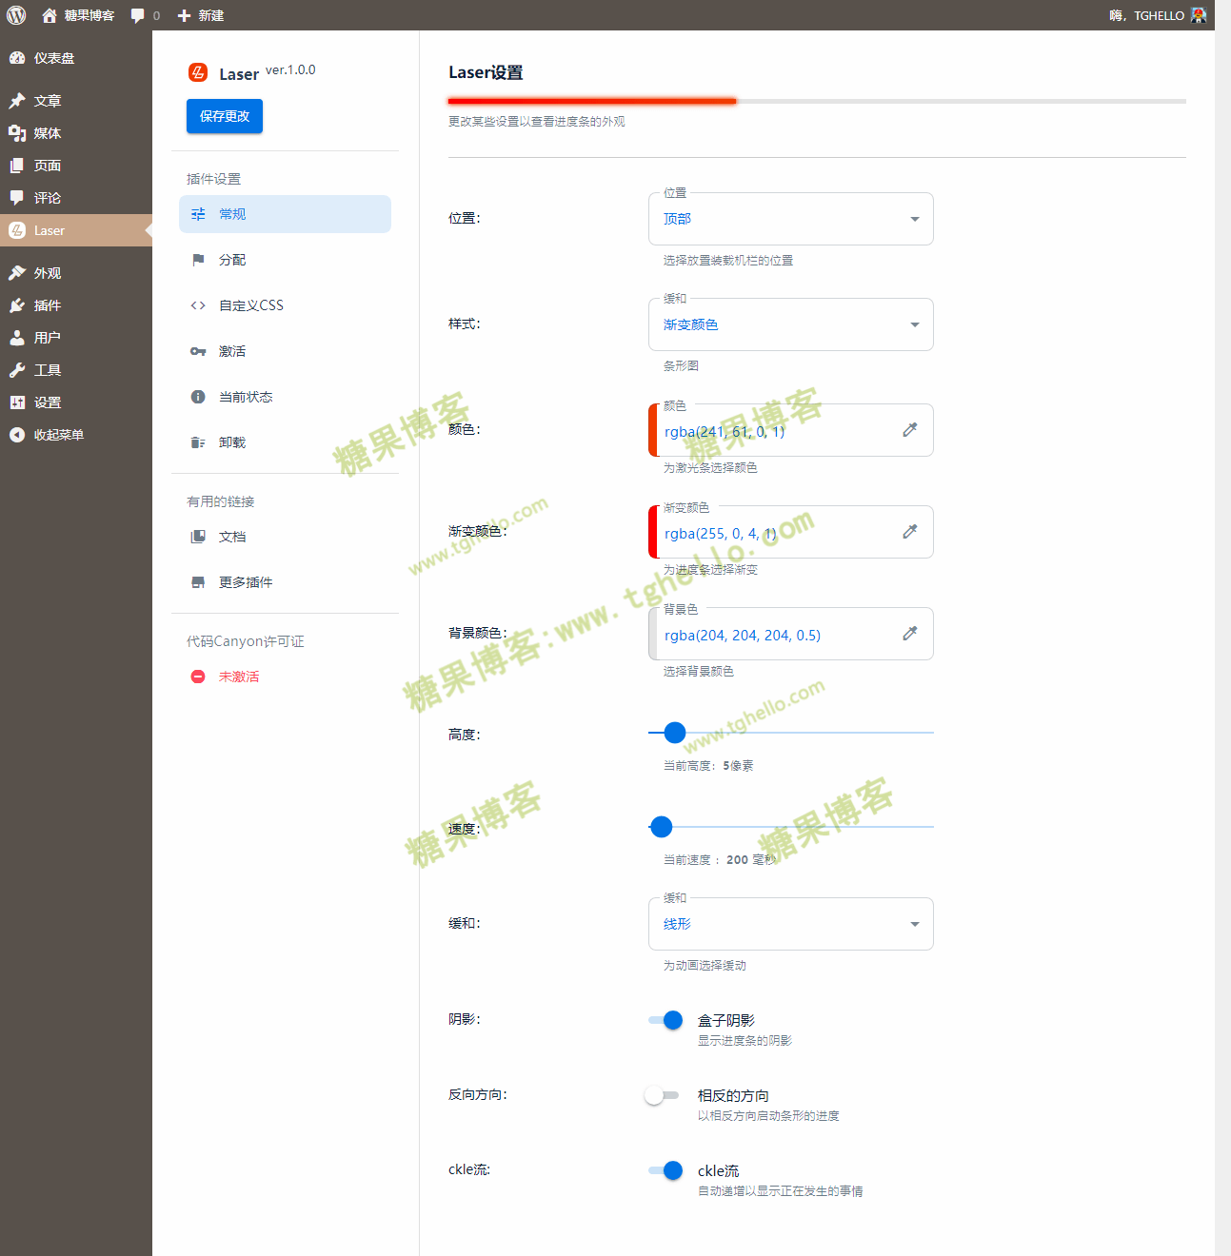The height and width of the screenshot is (1256, 1231).
Task: Open the 位置 dropdown showing 顶部
Action: [x=791, y=219]
